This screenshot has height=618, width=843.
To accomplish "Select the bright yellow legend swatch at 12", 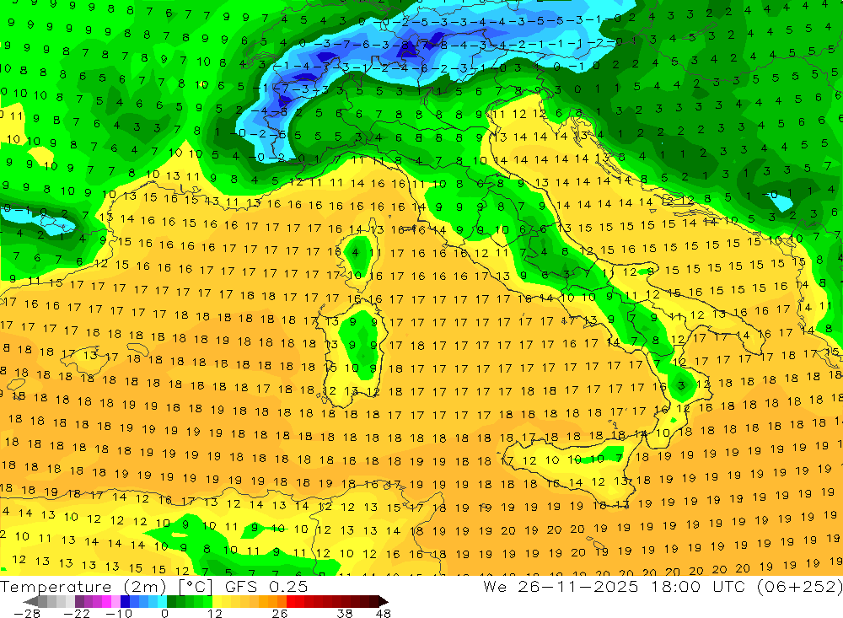I will (217, 601).
